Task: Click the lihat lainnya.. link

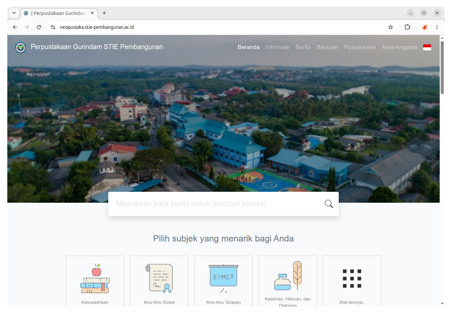Action: tap(352, 302)
